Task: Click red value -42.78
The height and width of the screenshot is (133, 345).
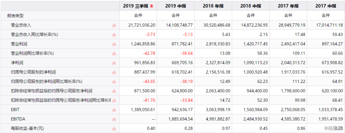Action: (x=149, y=54)
